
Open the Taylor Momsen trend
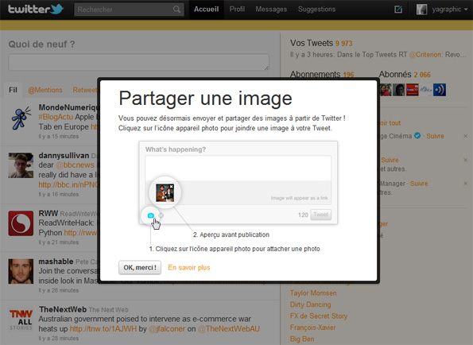[313, 293]
